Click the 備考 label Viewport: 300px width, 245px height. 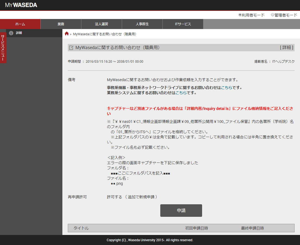click(72, 80)
